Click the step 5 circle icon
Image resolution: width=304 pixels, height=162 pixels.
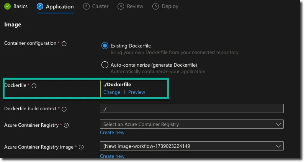[x=155, y=6]
